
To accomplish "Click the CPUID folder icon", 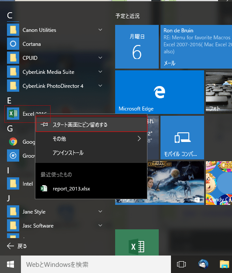I will [13, 58].
